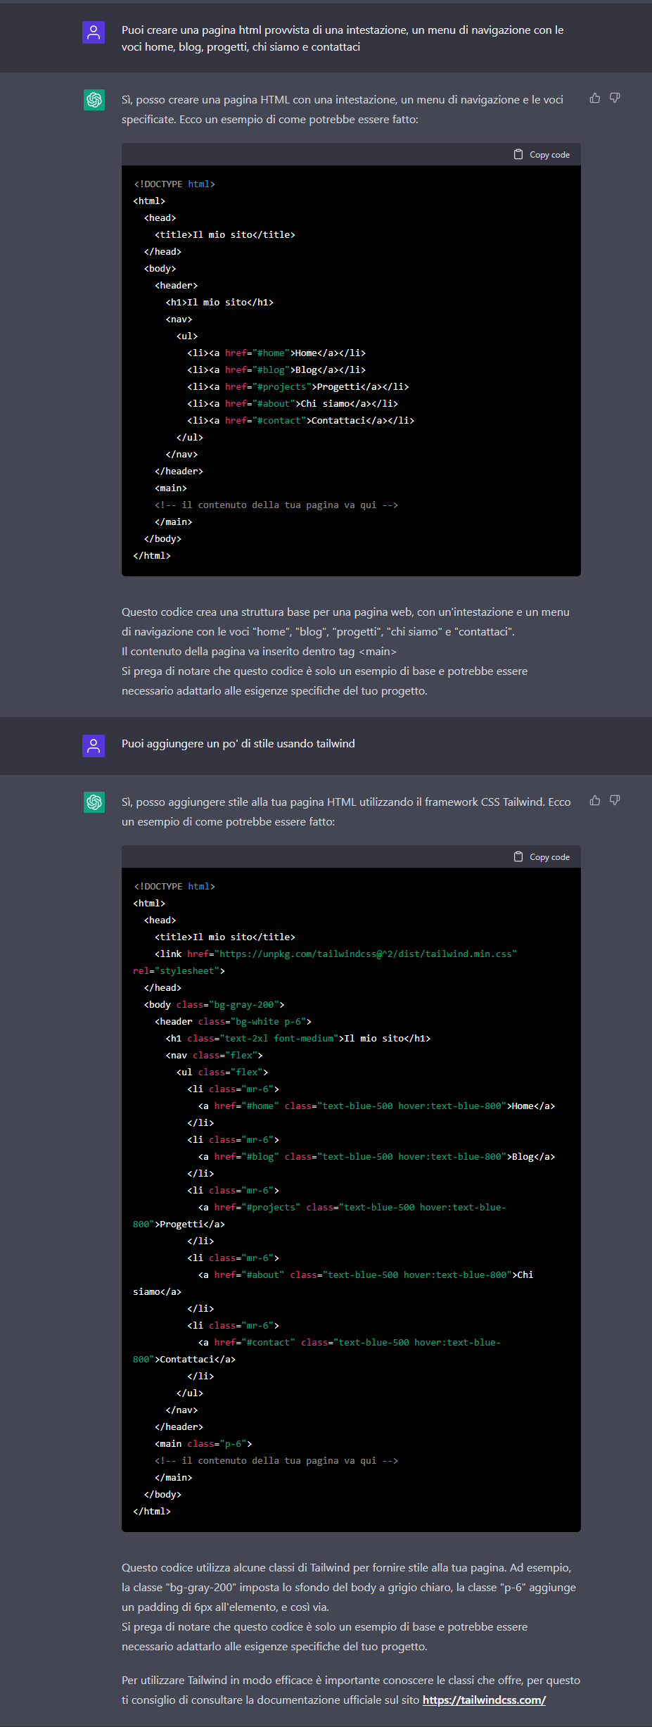The height and width of the screenshot is (1727, 652).
Task: Click the line '<body class="bg-gray-200">'
Action: point(215,1004)
